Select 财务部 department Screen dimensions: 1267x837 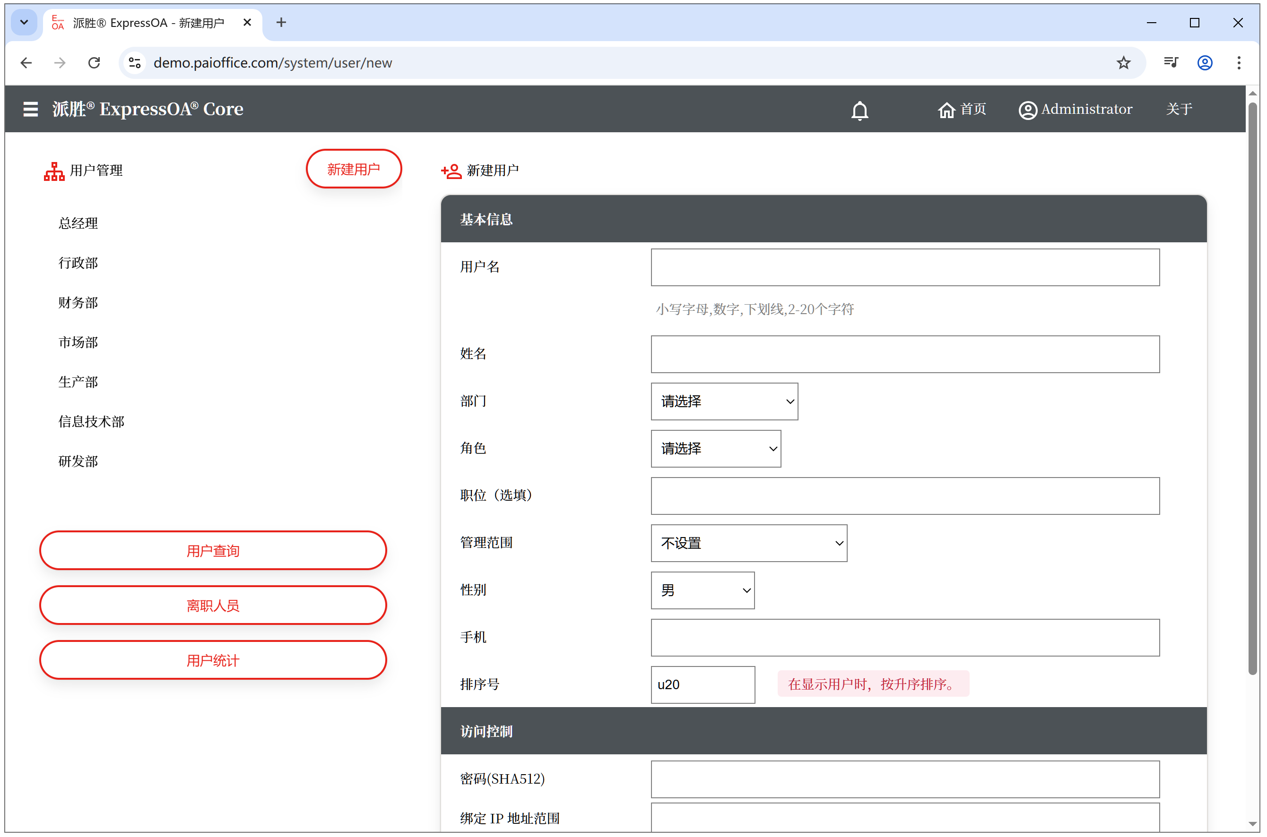78,303
